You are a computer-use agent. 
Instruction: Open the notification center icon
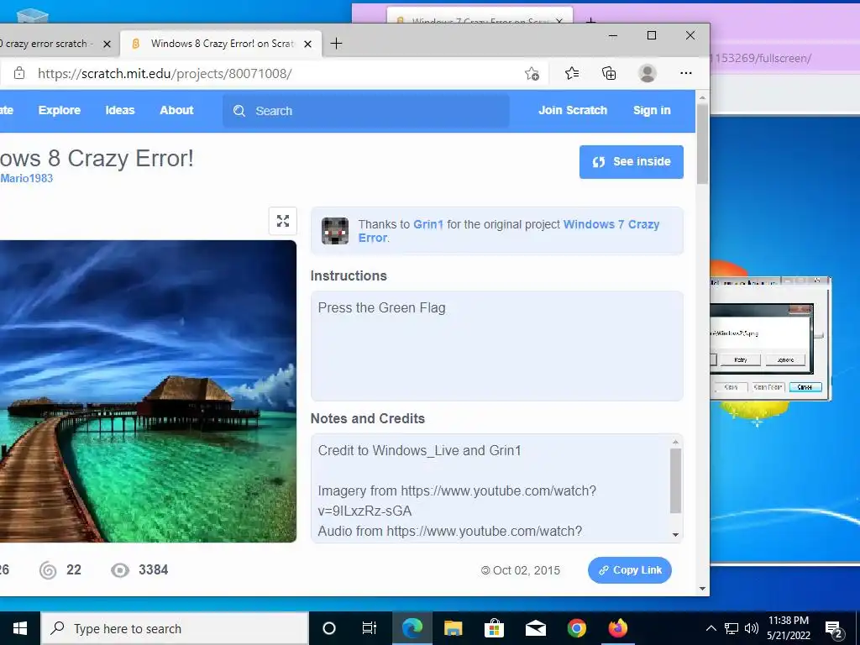point(833,628)
